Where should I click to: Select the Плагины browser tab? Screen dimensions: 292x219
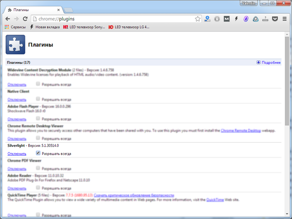pyautogui.click(x=33, y=10)
